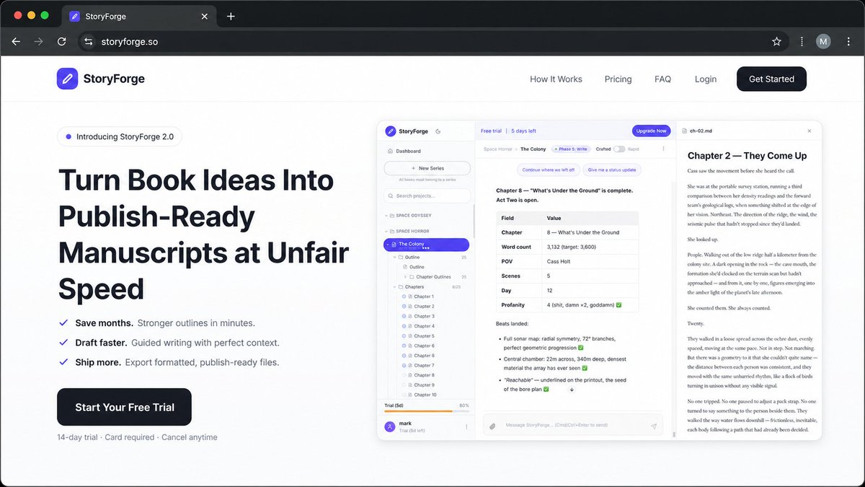Click the status circle for Chapter 7
Viewport: 865px width, 487px height.
click(x=404, y=366)
